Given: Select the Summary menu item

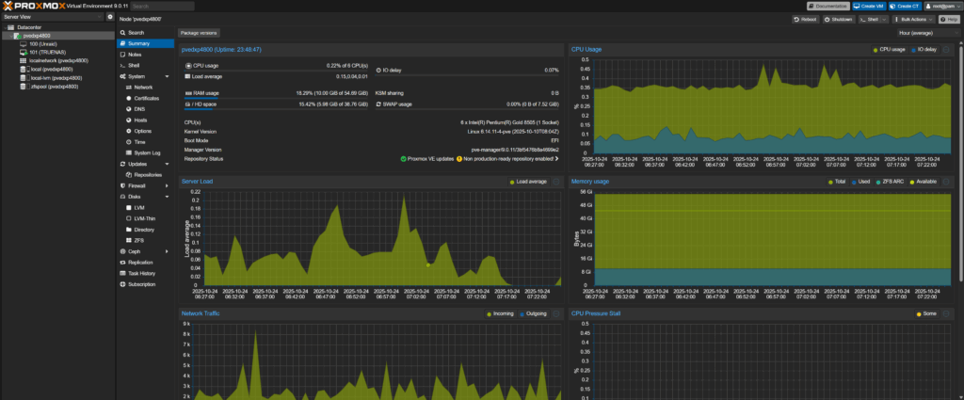Looking at the screenshot, I should coord(138,43).
